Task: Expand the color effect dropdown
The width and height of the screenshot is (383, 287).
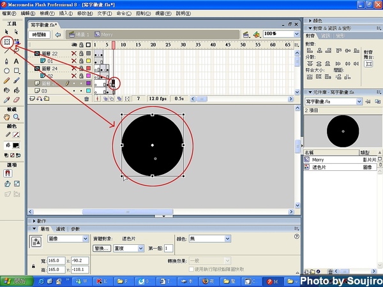Action: (228, 239)
